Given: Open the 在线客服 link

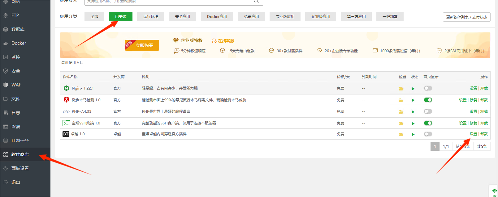Looking at the screenshot, I should pos(223,41).
